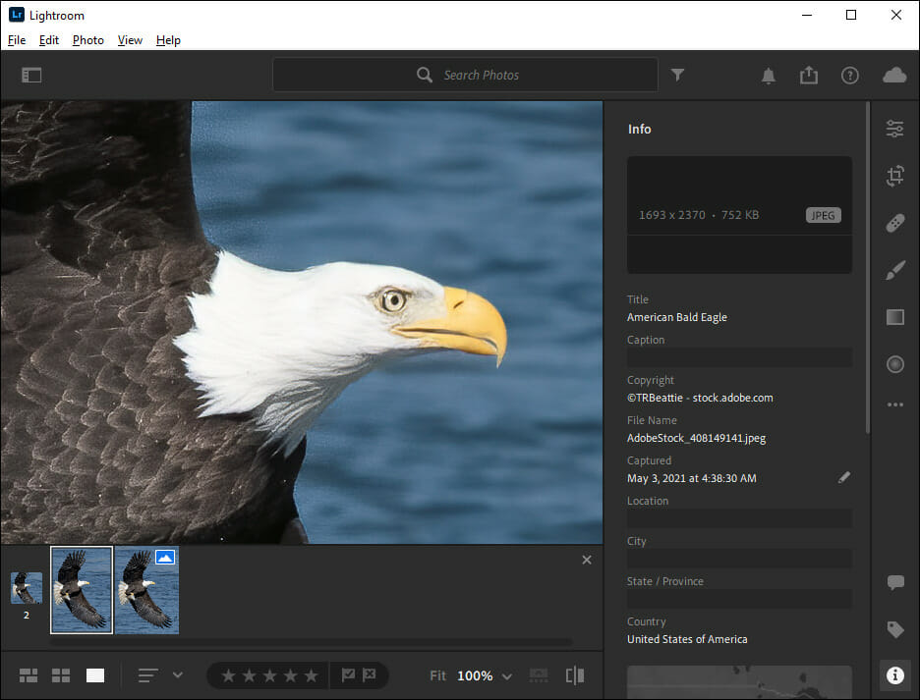
Task: Edit the captured date with the pencil button
Action: point(843,477)
